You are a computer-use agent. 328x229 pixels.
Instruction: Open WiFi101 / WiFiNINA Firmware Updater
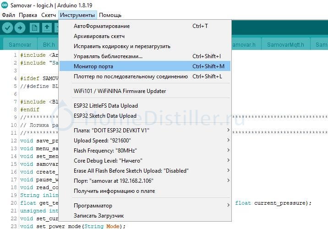tap(145, 91)
